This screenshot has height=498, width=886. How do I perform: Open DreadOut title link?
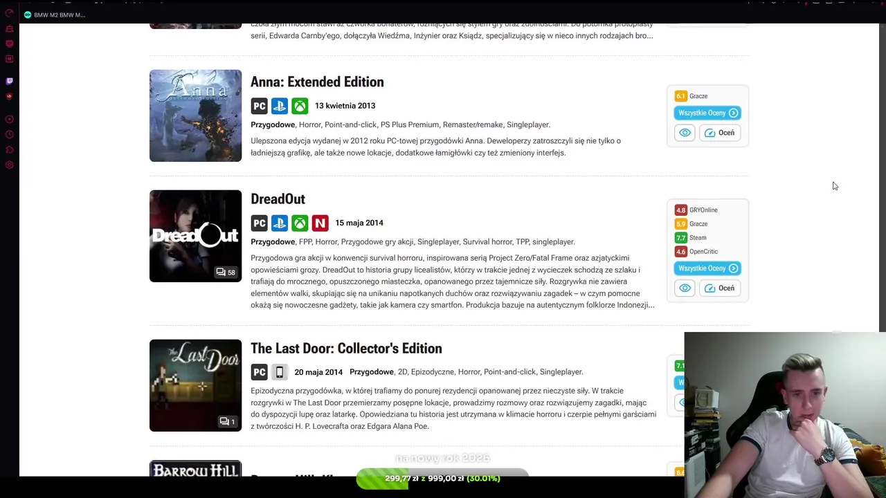[278, 199]
